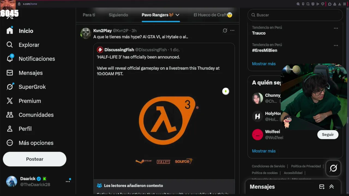The height and width of the screenshot is (196, 349).
Task: Switch to the Para ti tab
Action: point(89,15)
